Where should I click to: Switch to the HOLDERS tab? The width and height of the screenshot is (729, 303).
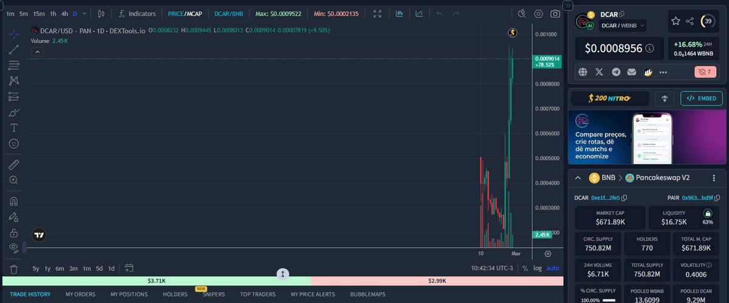coord(175,295)
